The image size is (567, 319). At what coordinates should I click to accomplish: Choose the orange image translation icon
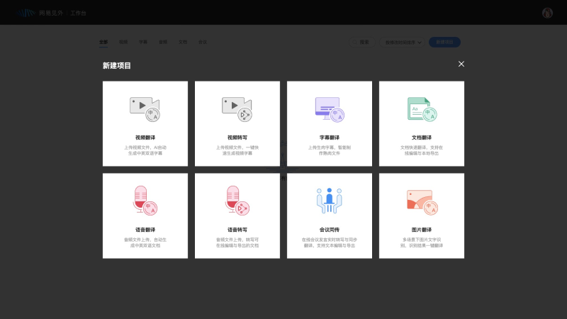tap(421, 200)
